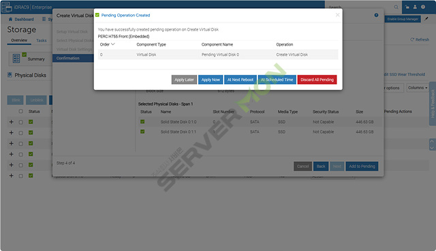Sort by the Order column chevron
Viewport: 436px width, 251px height.
113,44
